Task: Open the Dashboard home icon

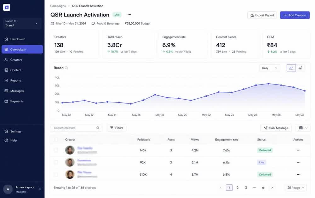Action: [x=6, y=39]
